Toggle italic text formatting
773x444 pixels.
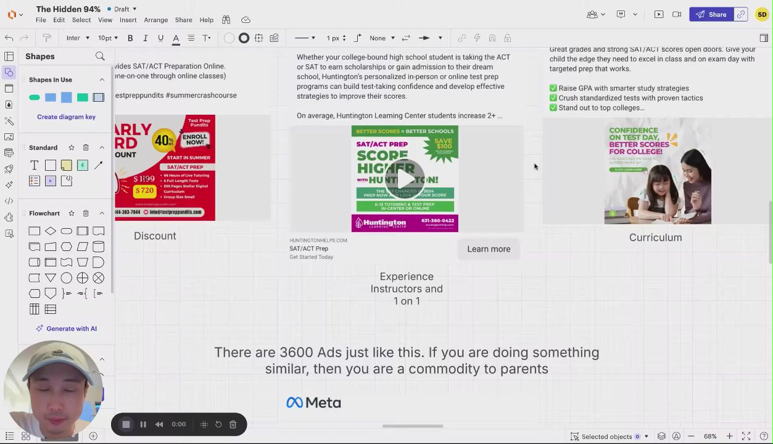(145, 38)
